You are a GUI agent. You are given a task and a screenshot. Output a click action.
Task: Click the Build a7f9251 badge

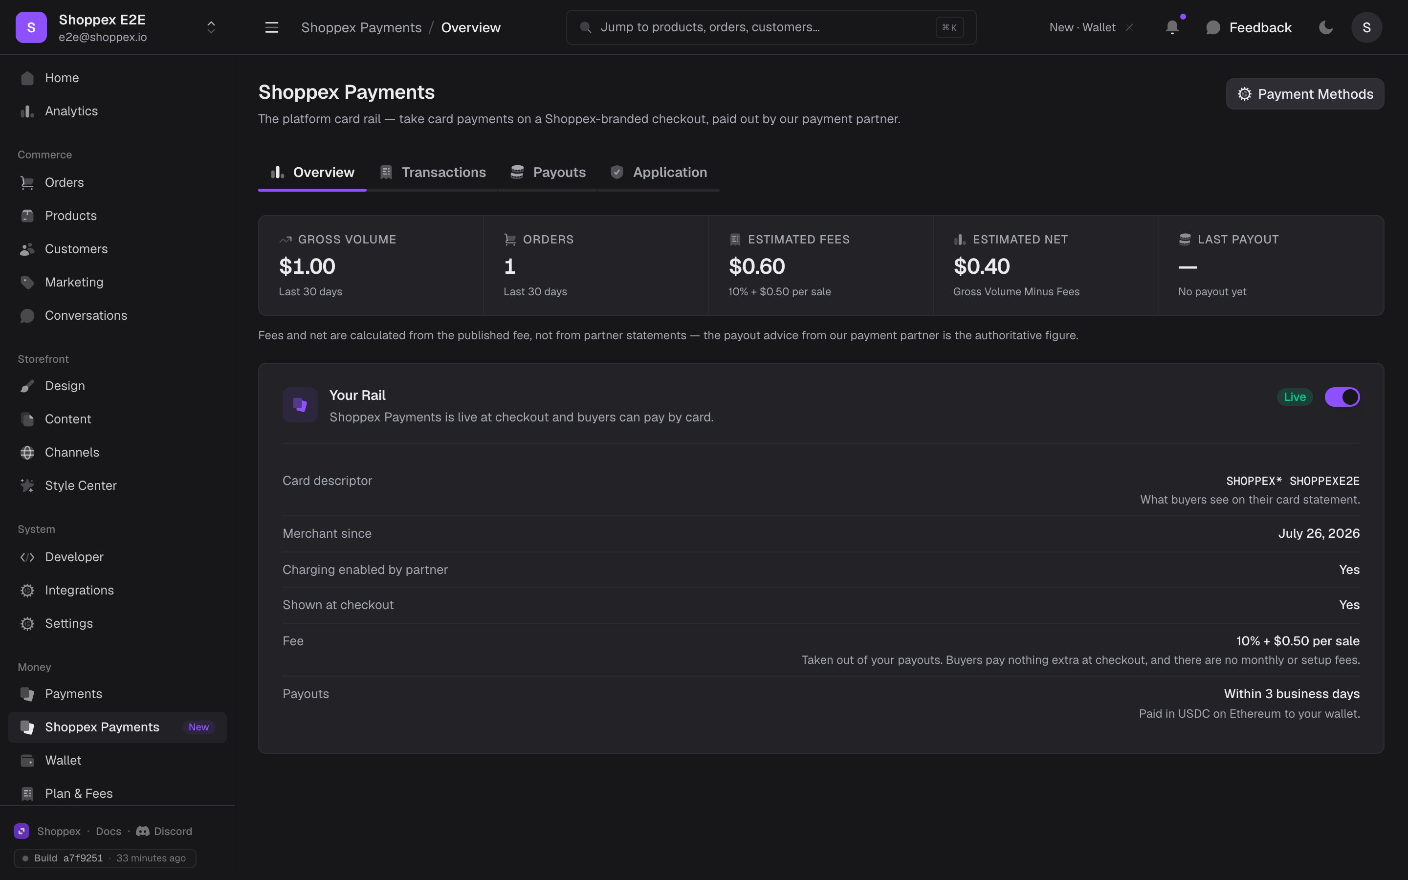[105, 858]
